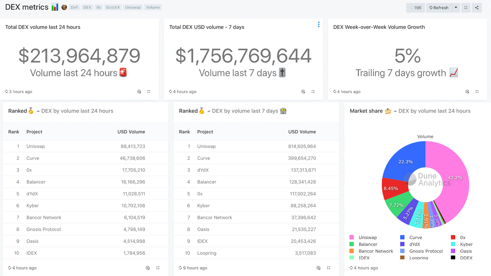This screenshot has width=491, height=276.
Task: Open query details for the 24-hour volume widget
Action: (x=139, y=92)
